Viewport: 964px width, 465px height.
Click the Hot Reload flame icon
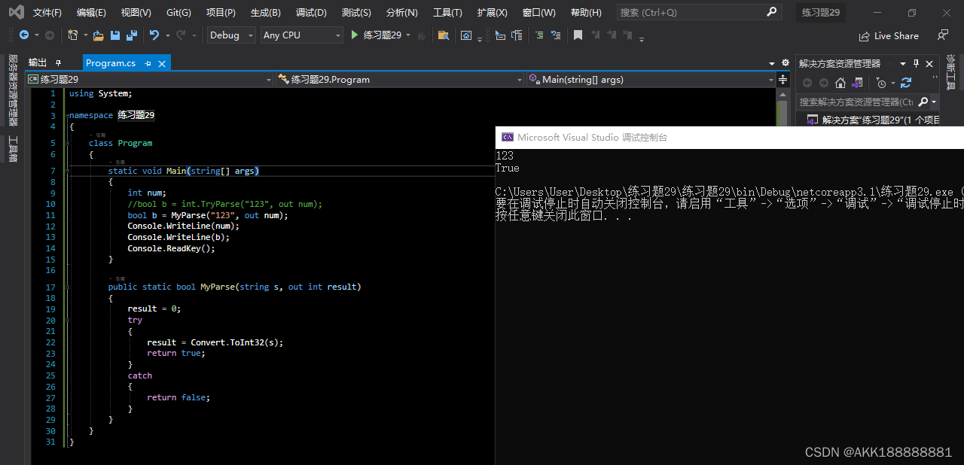pyautogui.click(x=421, y=35)
